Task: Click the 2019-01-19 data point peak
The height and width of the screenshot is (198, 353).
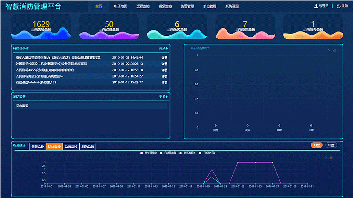Action: 212,170
